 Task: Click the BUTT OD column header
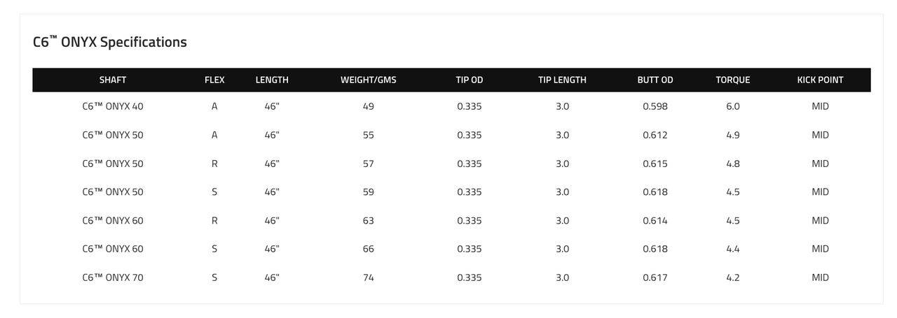click(655, 80)
